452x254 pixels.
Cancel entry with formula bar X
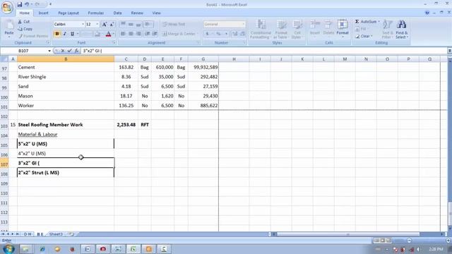tap(63, 51)
